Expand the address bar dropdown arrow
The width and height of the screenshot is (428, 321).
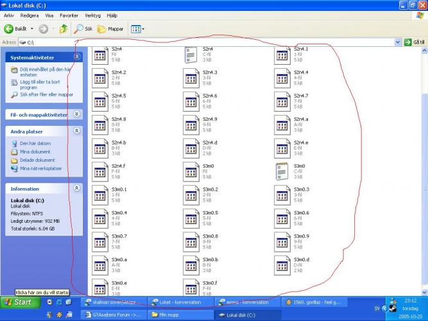coord(397,42)
